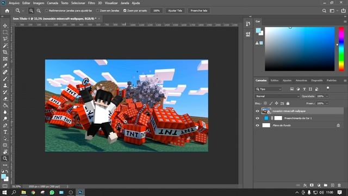Switch to the Ajustes tab

point(287,81)
